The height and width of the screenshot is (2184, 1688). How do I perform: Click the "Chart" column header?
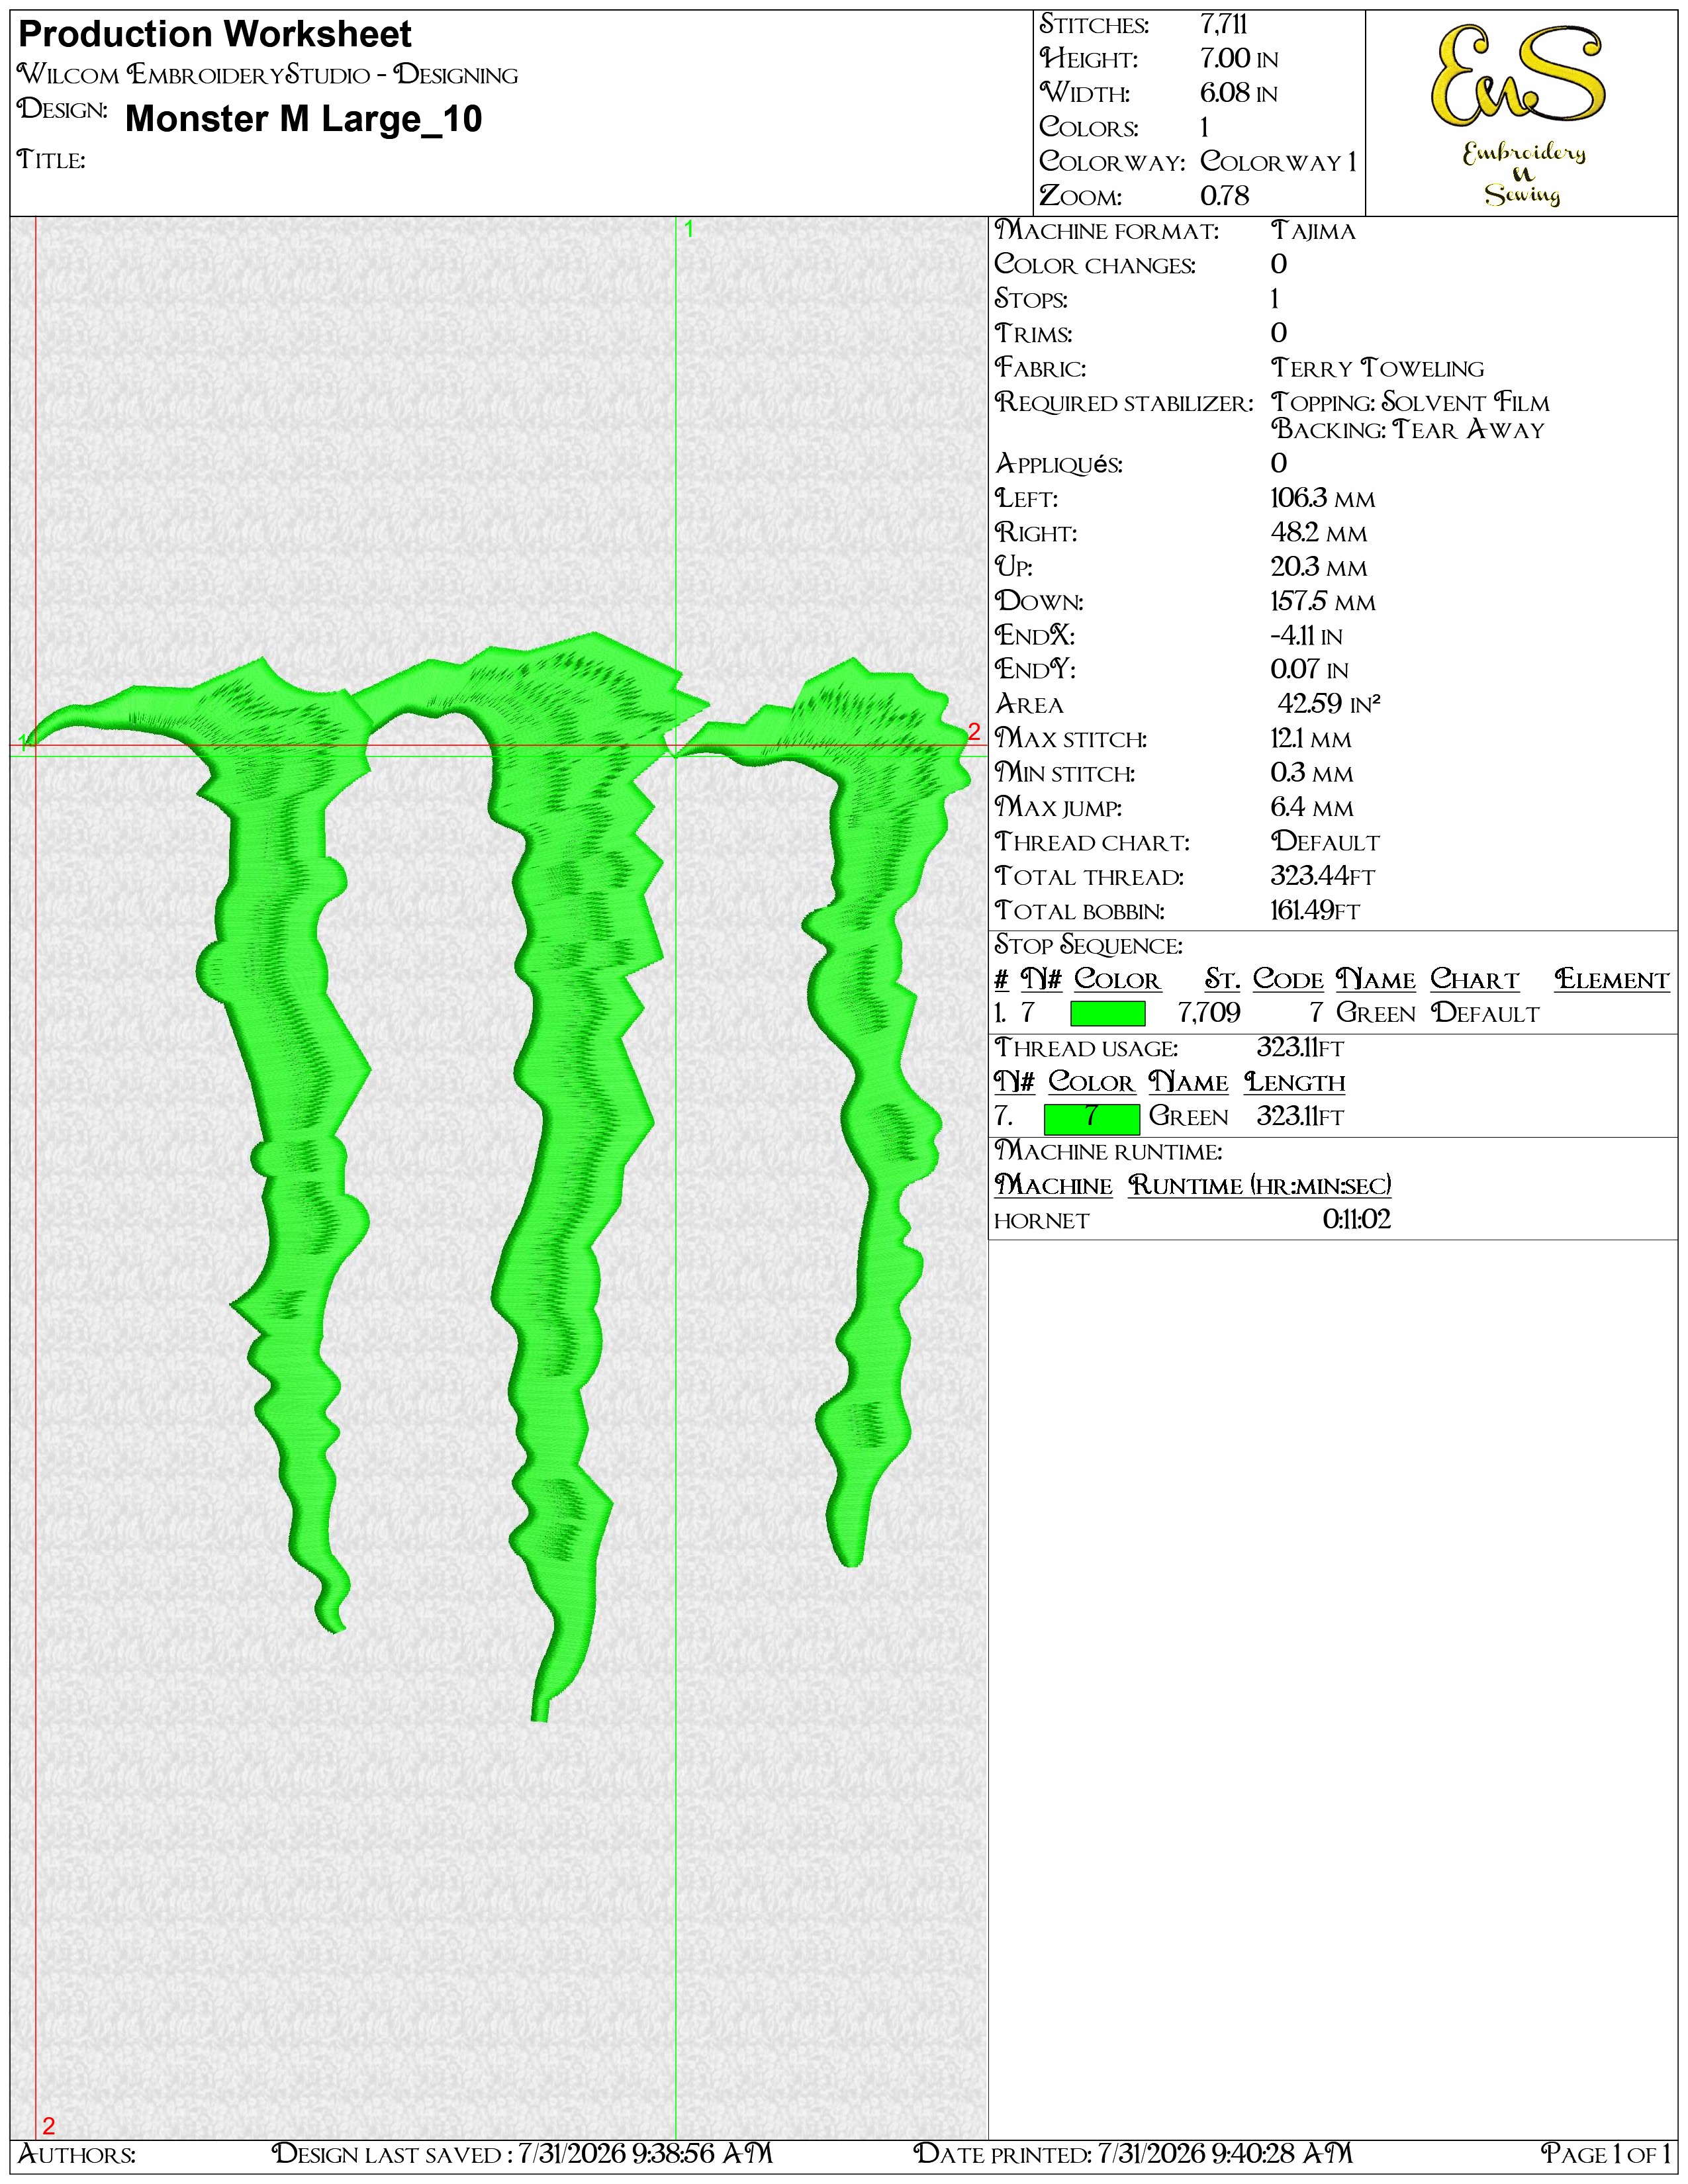[1475, 980]
